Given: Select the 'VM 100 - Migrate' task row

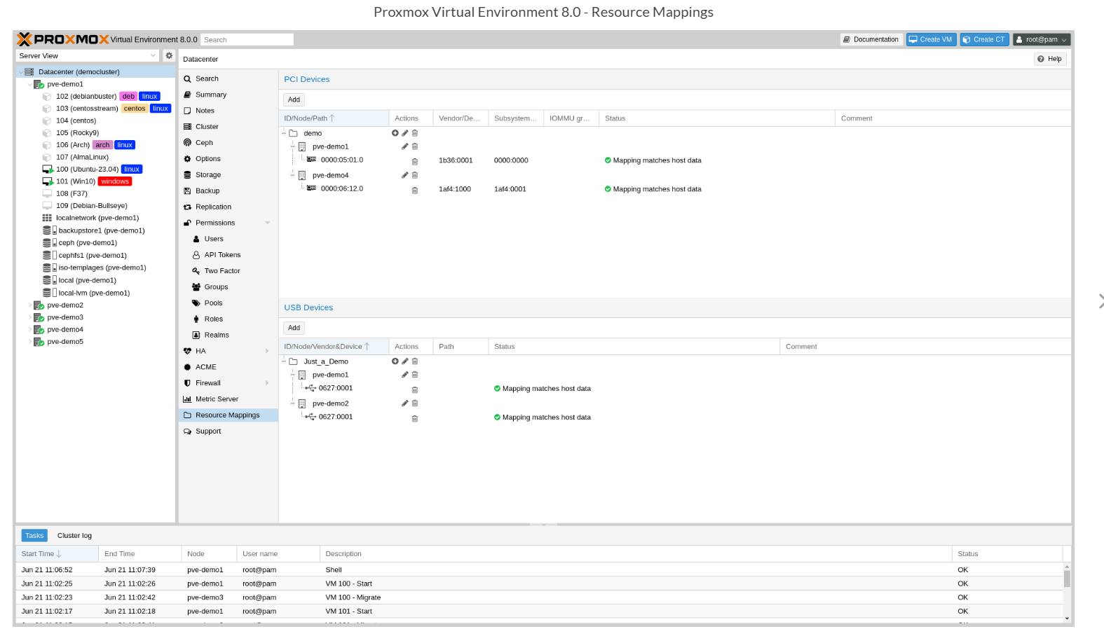Looking at the screenshot, I should [x=539, y=597].
